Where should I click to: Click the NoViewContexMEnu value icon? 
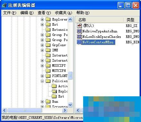(79, 42)
